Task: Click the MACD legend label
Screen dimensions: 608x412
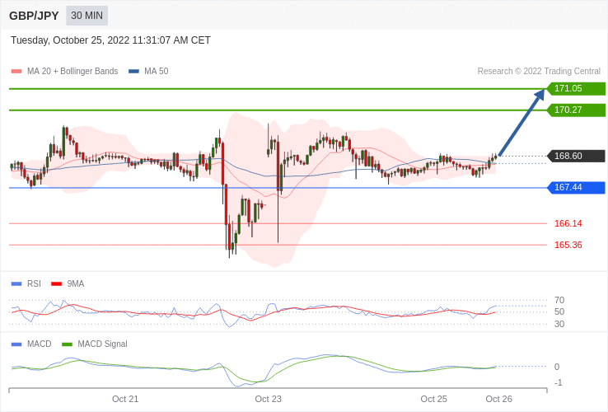Action: point(40,344)
